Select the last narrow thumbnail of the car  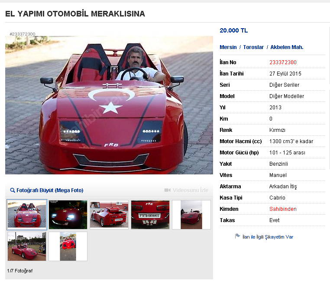point(68,246)
